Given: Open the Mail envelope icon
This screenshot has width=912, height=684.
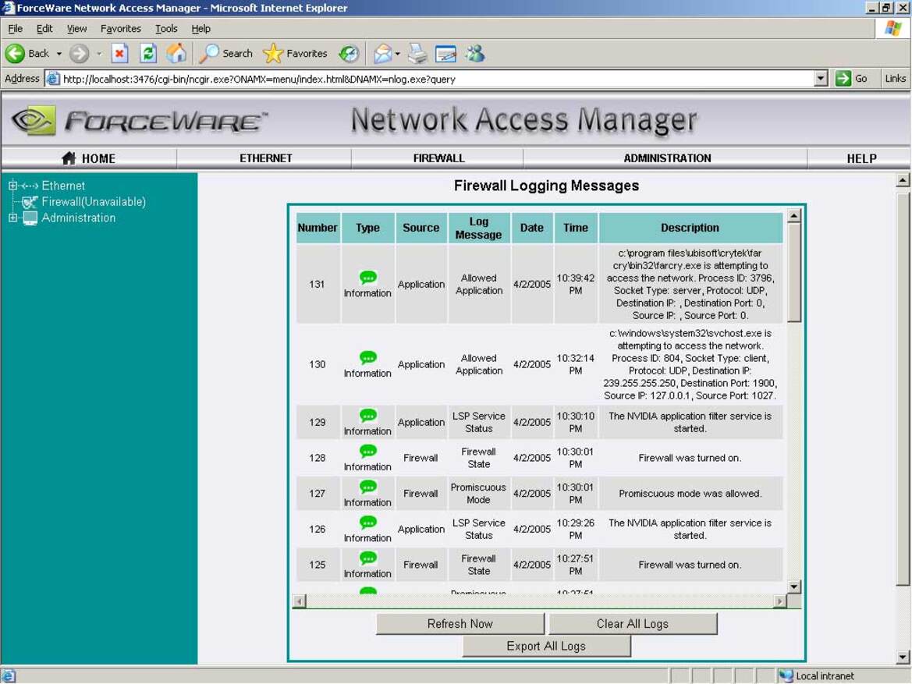Looking at the screenshot, I should pyautogui.click(x=382, y=54).
